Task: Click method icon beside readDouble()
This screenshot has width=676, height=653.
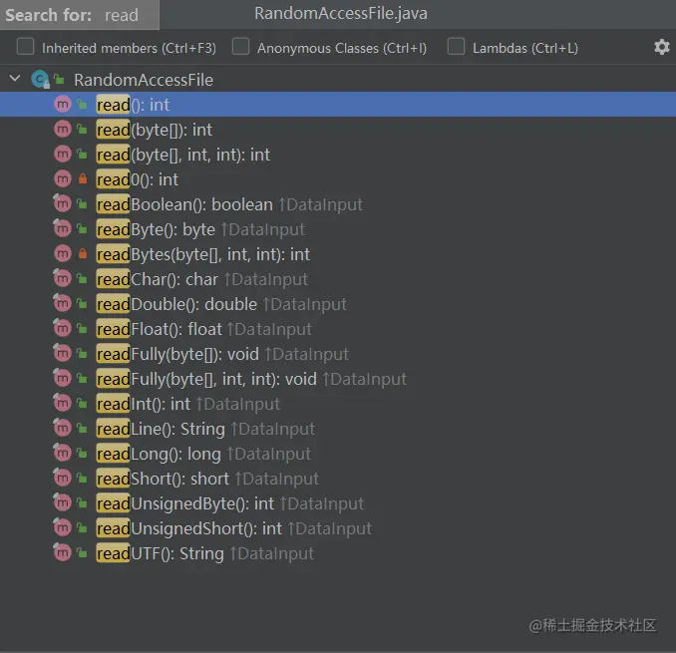Action: [62, 303]
